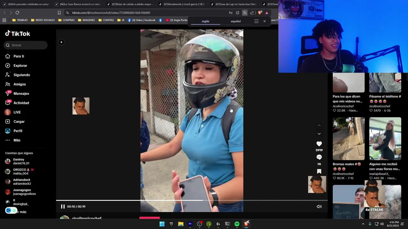This screenshot has width=408, height=229.
Task: Open CUENTAS bookmarks folder
Action: click(106, 20)
